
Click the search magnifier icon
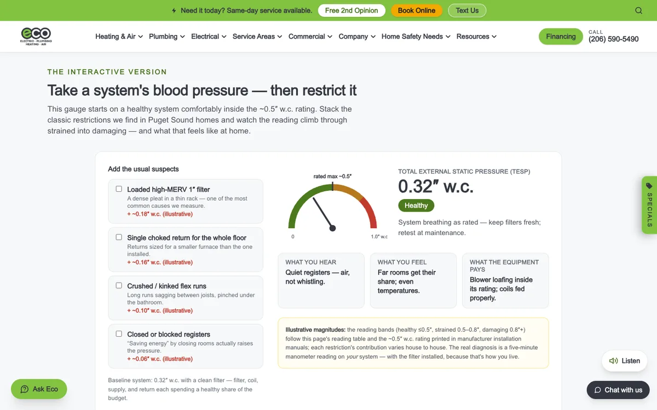(639, 10)
